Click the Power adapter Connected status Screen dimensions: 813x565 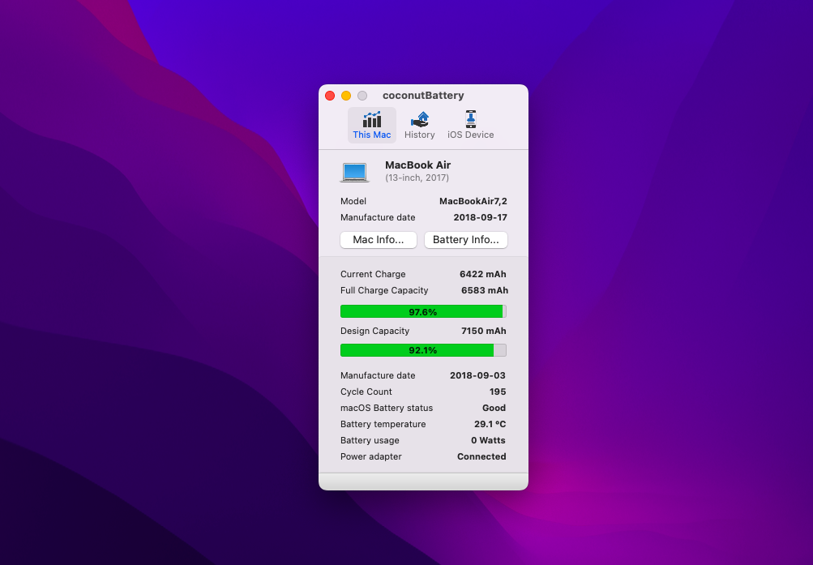coord(481,456)
